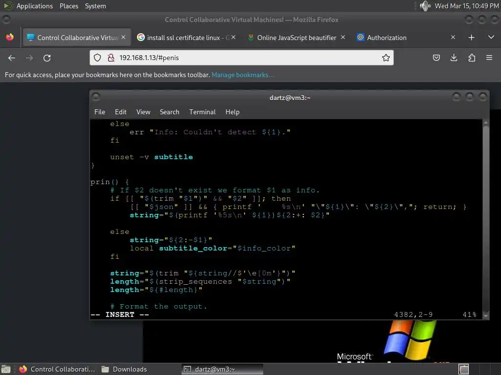Viewport: 501px width, 375px height.
Task: Close the Online JavaScript beautifier tab
Action: coord(343,37)
